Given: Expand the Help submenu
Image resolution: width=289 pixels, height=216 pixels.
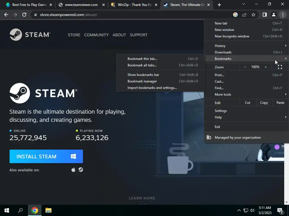Looking at the screenshot, I should (246, 117).
